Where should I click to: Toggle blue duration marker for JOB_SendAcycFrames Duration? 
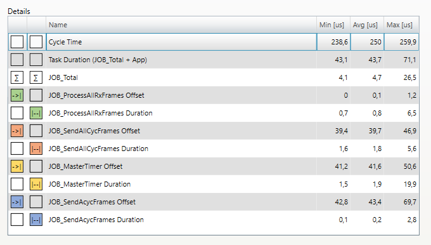pos(36,220)
